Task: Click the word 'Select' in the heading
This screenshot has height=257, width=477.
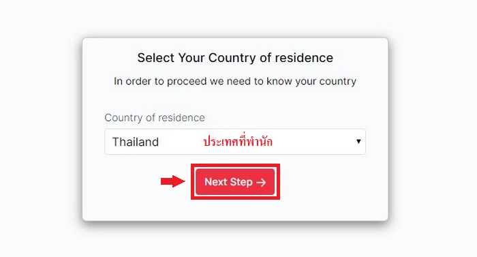Action: [x=156, y=57]
